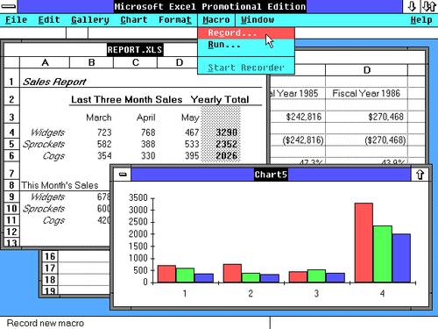Screen dimensions: 438x329
Task: Click the red bar in group 1
Action: coord(166,274)
